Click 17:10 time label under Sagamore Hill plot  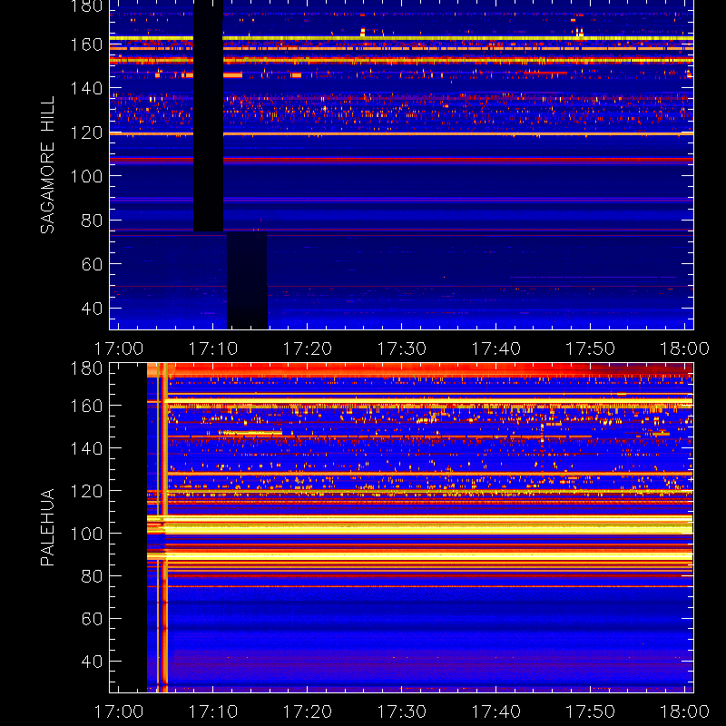[213, 348]
